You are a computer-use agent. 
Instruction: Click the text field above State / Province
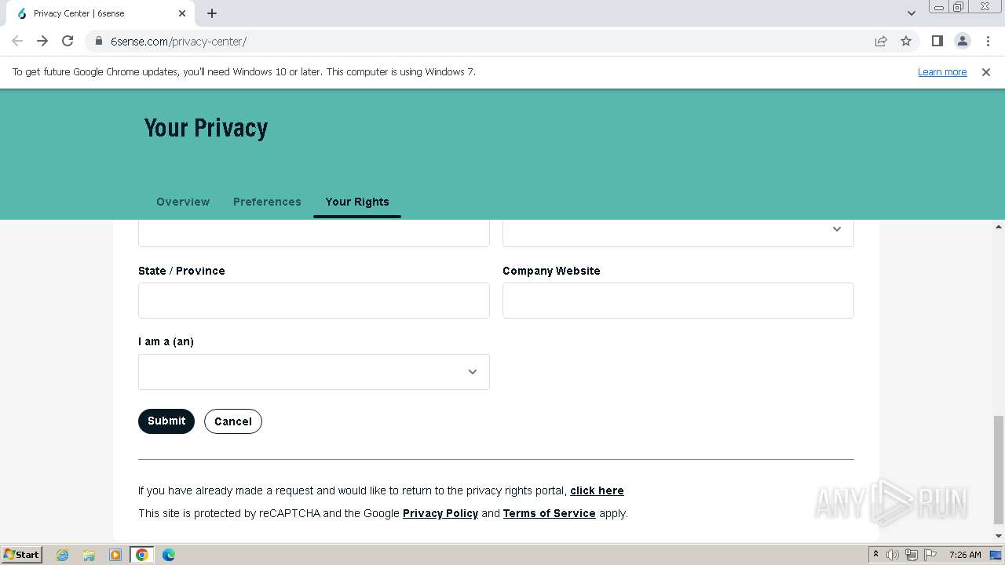(314, 232)
